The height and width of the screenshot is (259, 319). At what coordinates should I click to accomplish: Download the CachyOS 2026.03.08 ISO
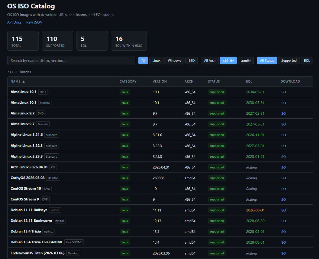[283, 178]
